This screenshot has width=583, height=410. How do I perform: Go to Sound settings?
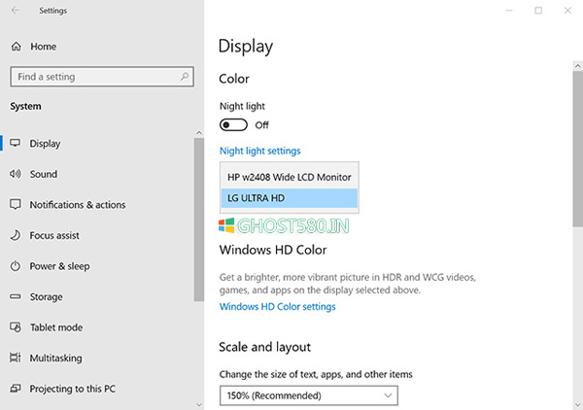(x=44, y=174)
